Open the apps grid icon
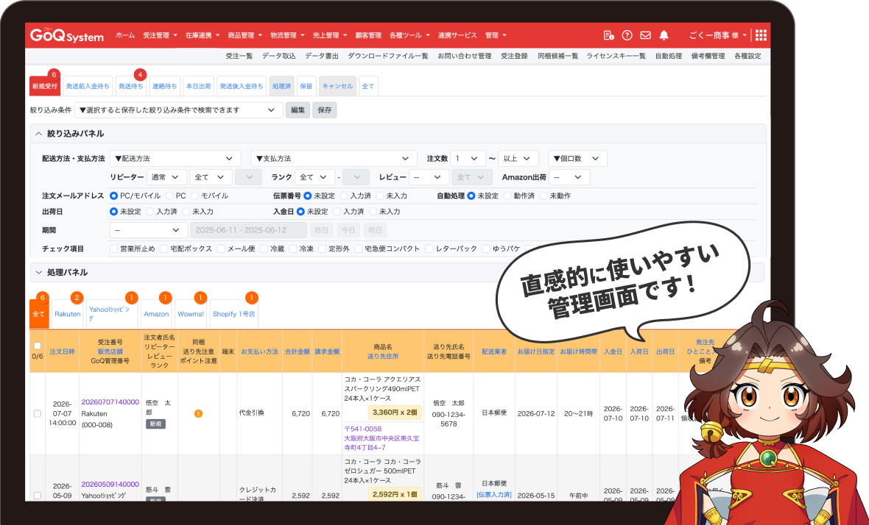The width and height of the screenshot is (869, 525). pyautogui.click(x=761, y=35)
